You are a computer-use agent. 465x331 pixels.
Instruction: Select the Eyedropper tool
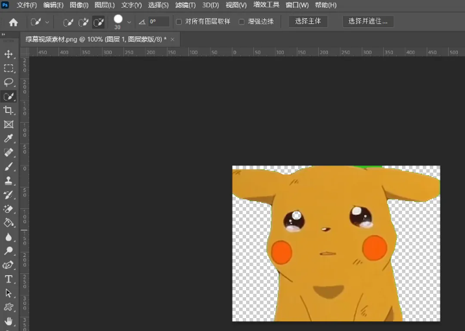pos(8,139)
